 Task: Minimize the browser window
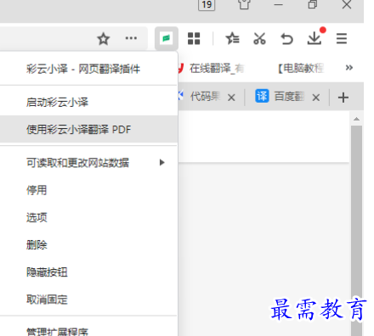tap(279, 4)
